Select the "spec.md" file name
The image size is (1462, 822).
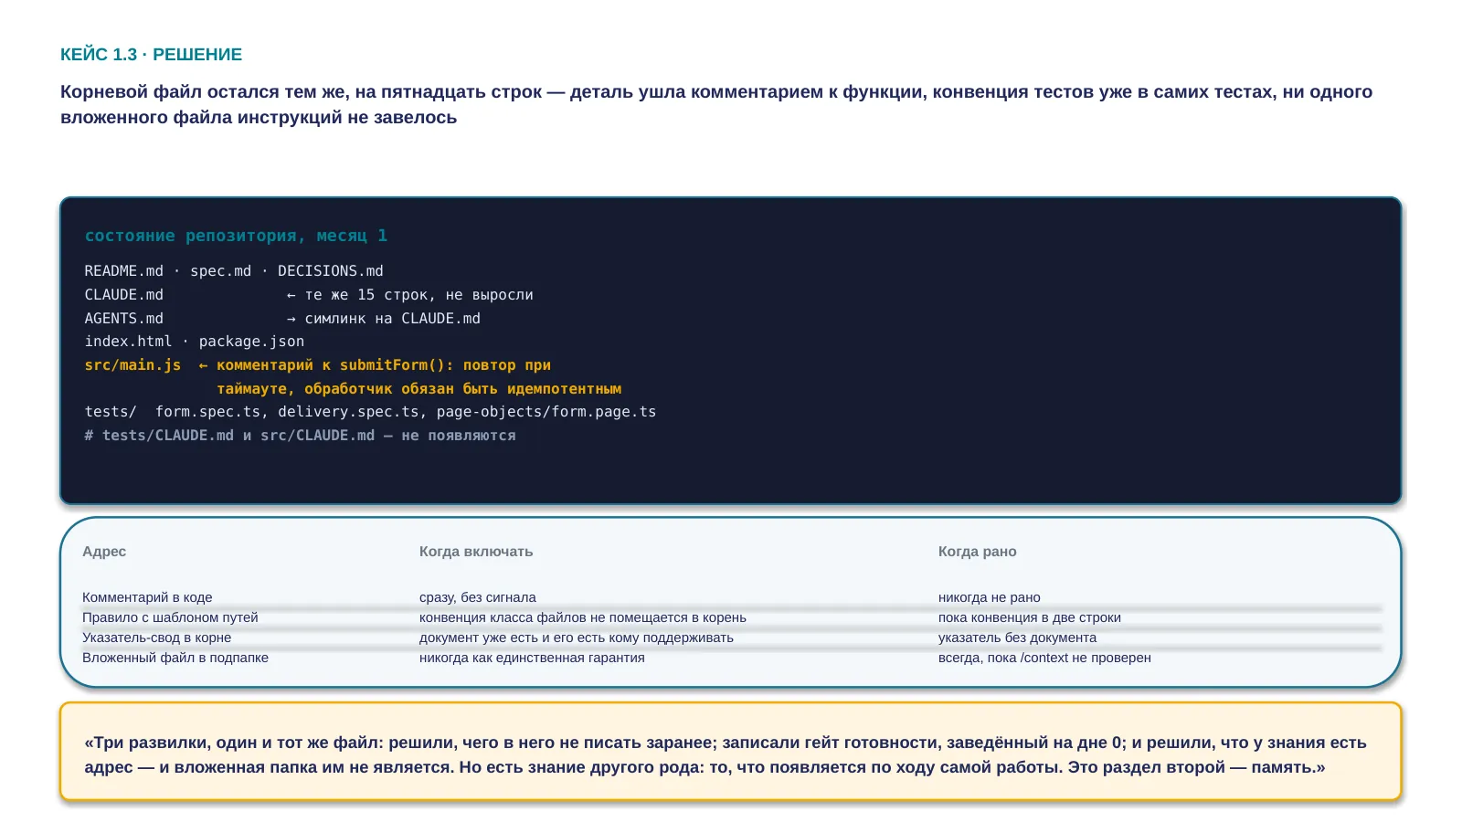click(x=220, y=271)
